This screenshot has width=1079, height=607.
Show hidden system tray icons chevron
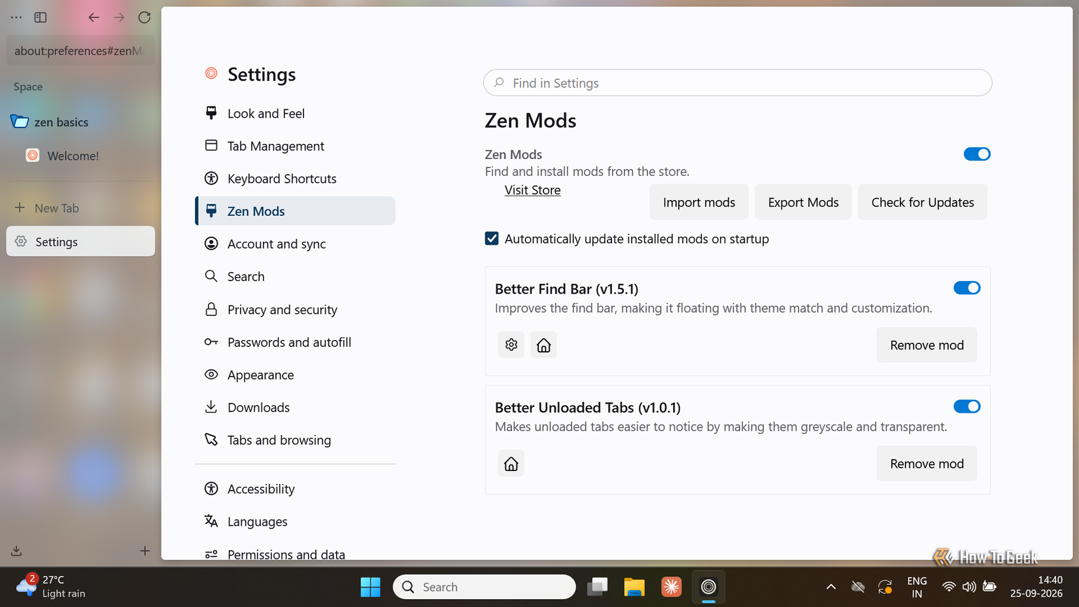(x=831, y=587)
